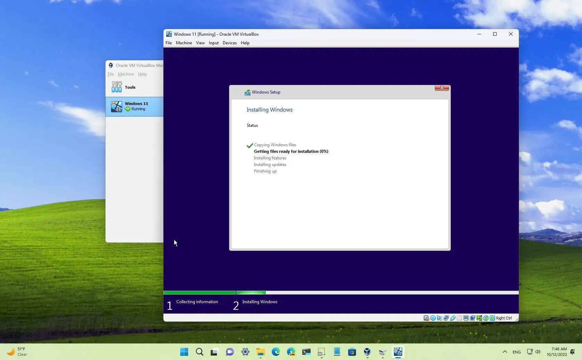Click the network adapter icon in VirtualBox status bar
Viewport: 582px width, 360px height.
pyautogui.click(x=446, y=318)
